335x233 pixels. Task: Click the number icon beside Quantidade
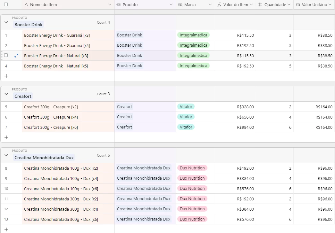click(x=260, y=4)
